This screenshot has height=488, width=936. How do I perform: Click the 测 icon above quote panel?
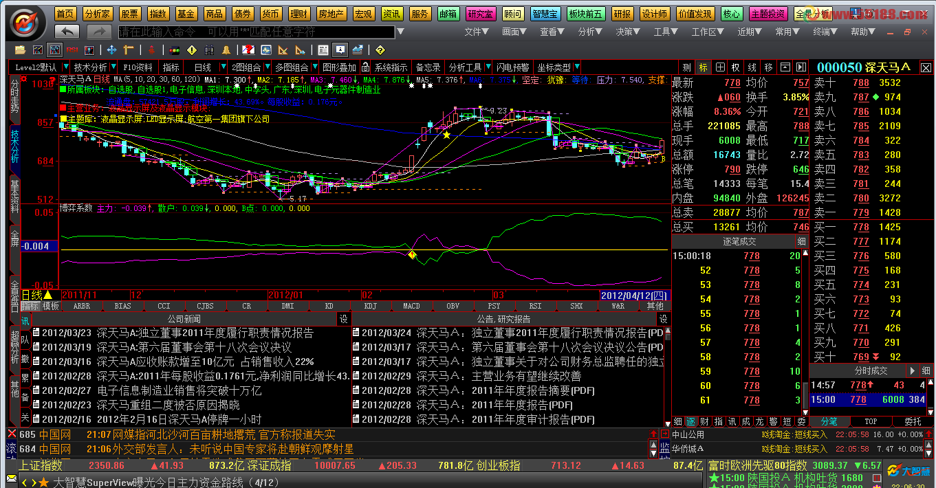point(686,67)
